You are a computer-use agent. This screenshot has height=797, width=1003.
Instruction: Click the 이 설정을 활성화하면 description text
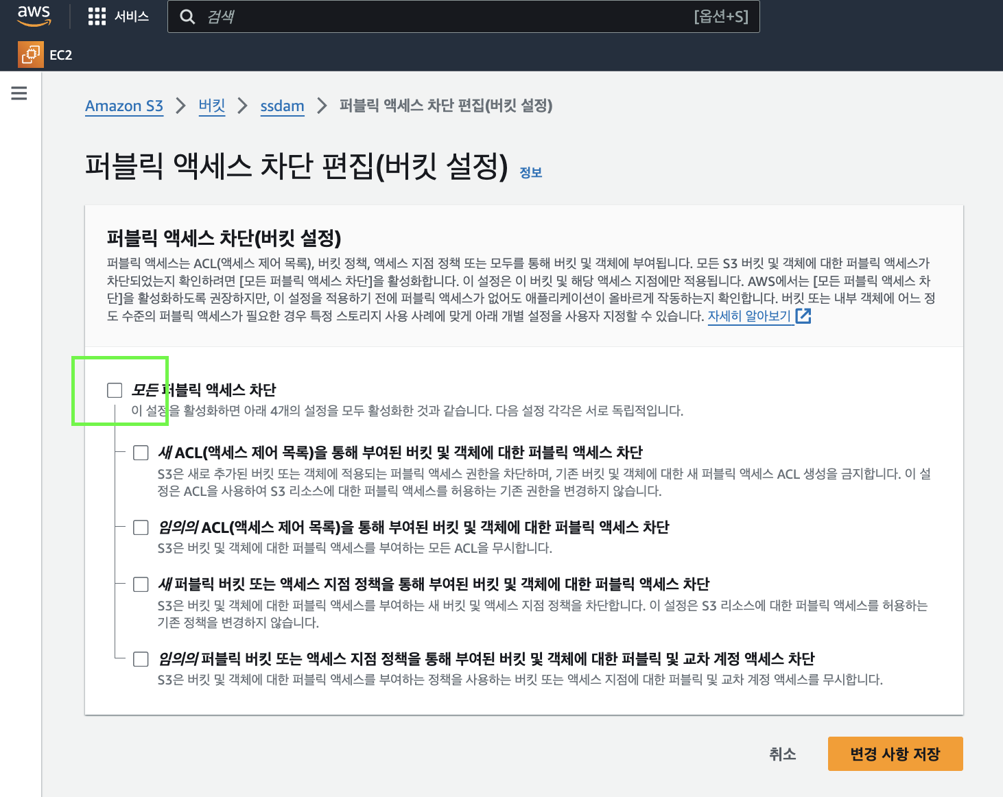point(408,411)
